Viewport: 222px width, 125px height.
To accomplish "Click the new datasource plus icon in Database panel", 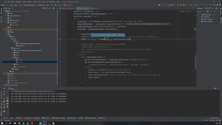I will click(198, 11).
